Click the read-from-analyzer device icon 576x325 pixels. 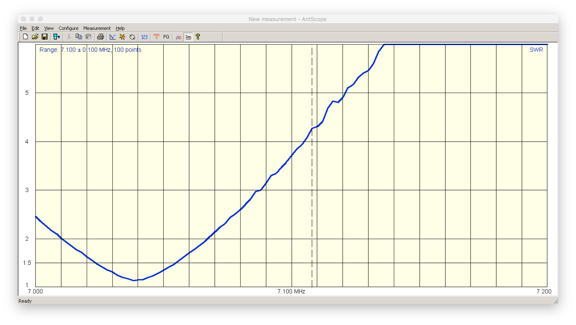pos(57,37)
